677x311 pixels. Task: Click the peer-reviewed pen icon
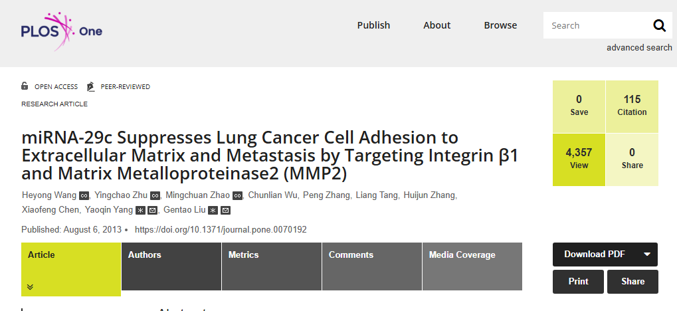pyautogui.click(x=90, y=86)
